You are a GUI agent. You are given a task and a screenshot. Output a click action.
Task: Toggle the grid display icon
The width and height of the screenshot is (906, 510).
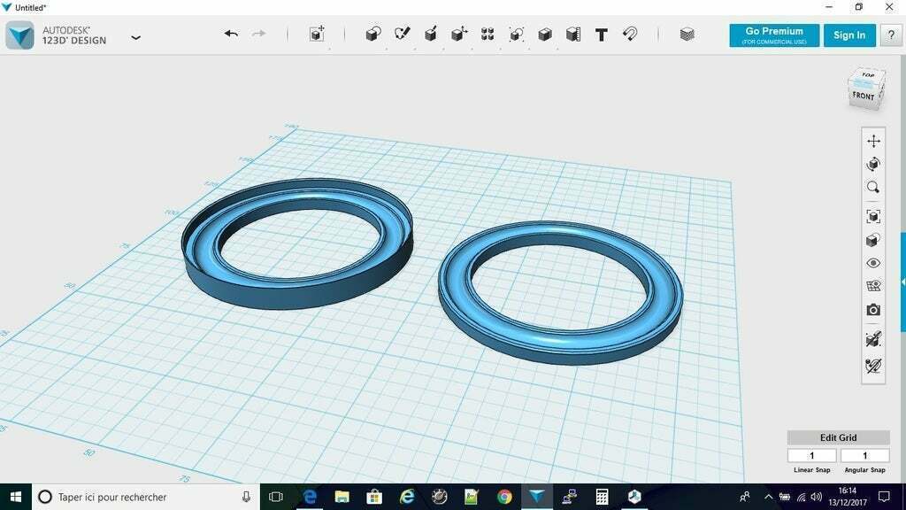pos(873,286)
